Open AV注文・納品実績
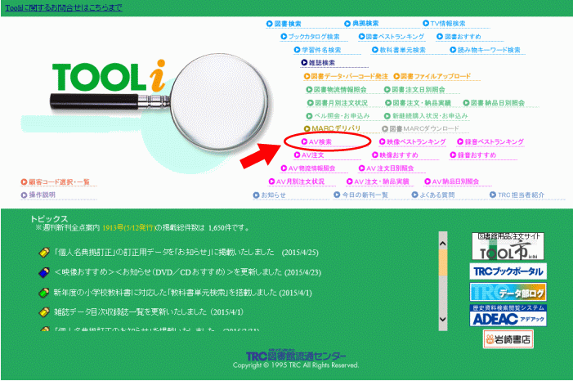The image size is (573, 381). click(x=382, y=182)
